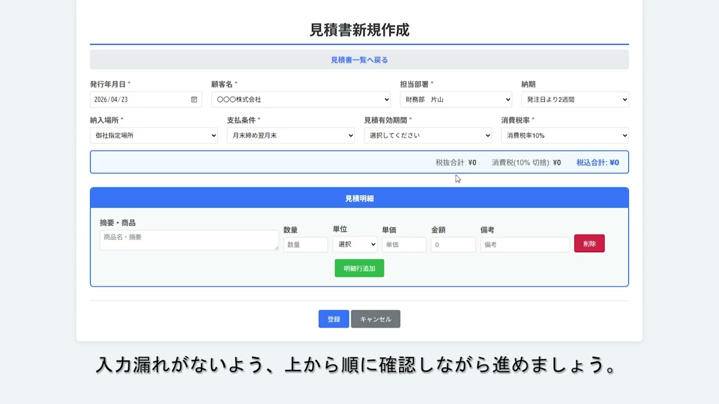Focus the 数量 input field

pyautogui.click(x=305, y=245)
